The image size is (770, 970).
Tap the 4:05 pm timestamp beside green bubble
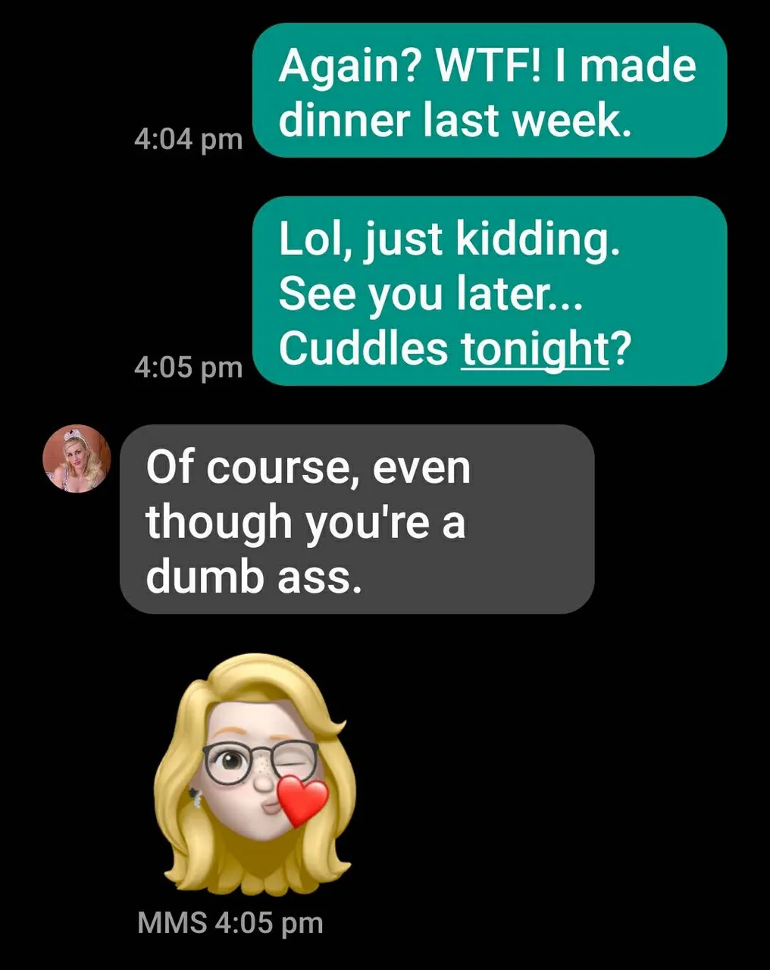pos(188,367)
